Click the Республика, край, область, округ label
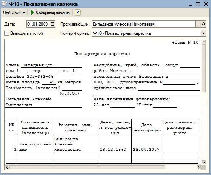 tap(136, 65)
